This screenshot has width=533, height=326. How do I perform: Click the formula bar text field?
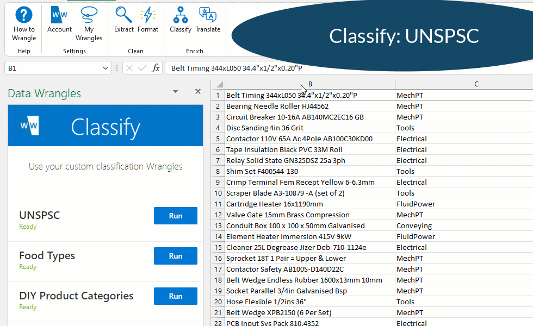[349, 68]
